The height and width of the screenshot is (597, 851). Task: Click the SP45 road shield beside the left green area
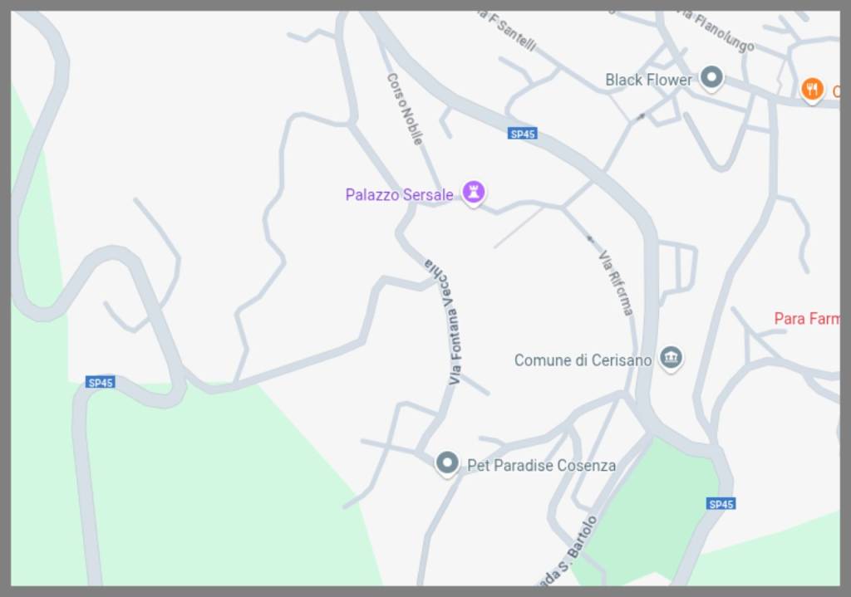pos(101,382)
